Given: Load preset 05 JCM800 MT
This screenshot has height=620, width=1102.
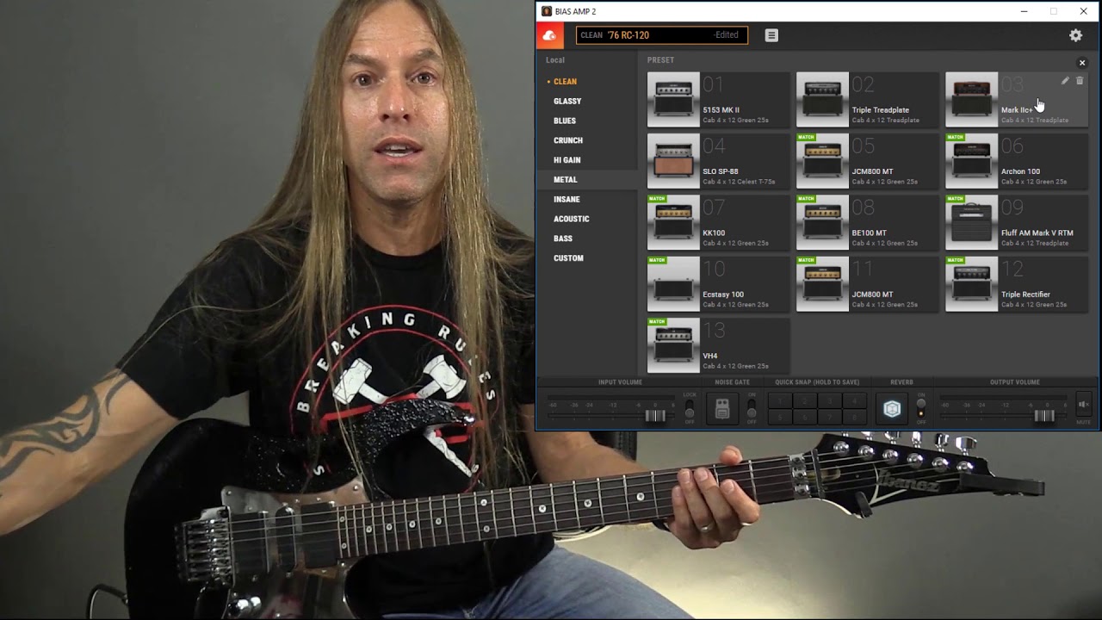Looking at the screenshot, I should pyautogui.click(x=867, y=161).
